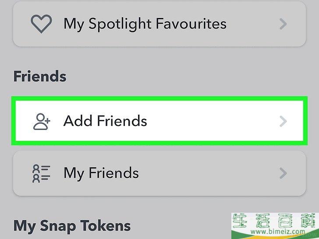Expand My Friends with the right arrow
319x239 pixels.
click(283, 173)
